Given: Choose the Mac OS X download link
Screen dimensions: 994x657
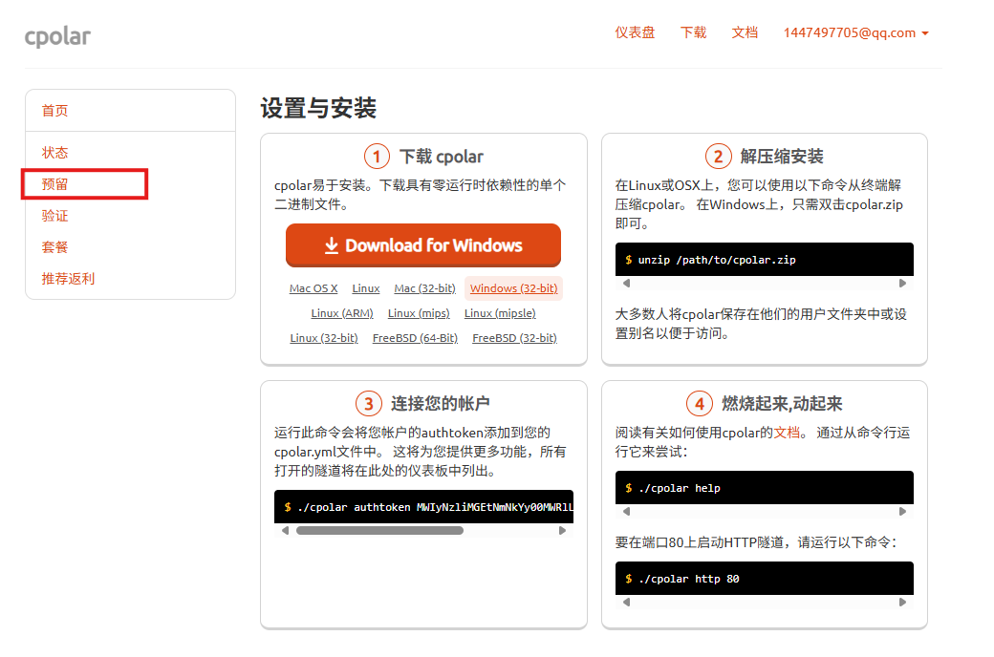Looking at the screenshot, I should pos(313,288).
